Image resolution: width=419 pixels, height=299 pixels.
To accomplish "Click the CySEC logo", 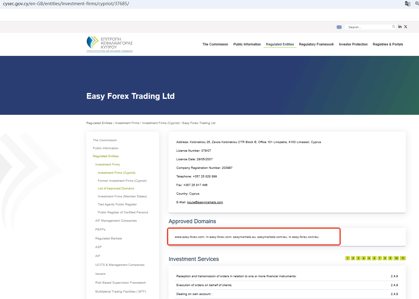I will click(110, 44).
